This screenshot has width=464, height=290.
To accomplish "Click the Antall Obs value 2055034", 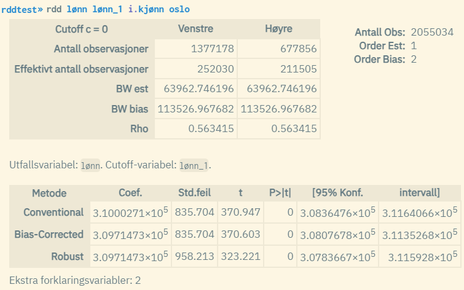I will tap(432, 32).
